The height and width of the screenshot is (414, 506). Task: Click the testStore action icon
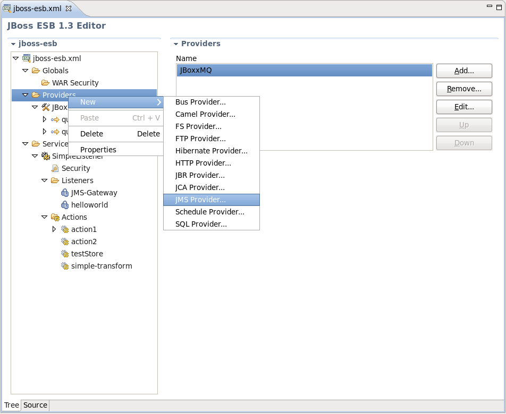(65, 254)
